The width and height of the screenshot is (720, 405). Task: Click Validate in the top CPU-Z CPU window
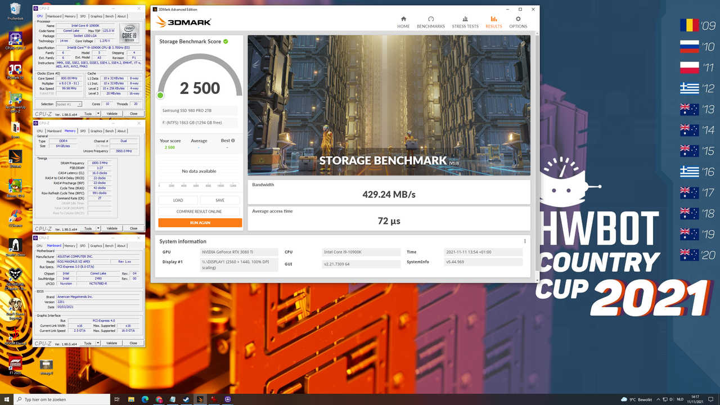pyautogui.click(x=112, y=114)
